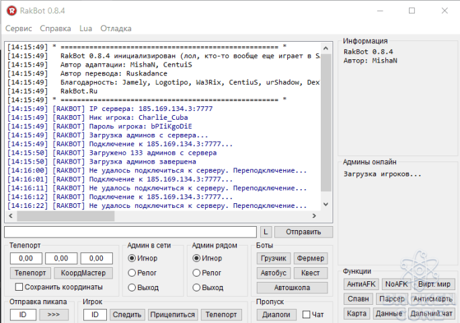Screen dimensions: 460x323
Task: Click the horizontal scrollbar thumb of log
Action: click(x=66, y=216)
